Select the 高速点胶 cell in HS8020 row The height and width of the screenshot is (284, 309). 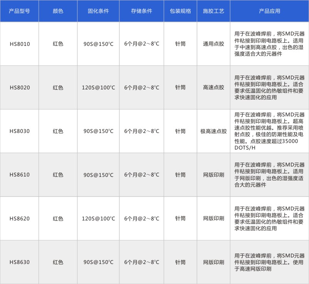click(214, 87)
